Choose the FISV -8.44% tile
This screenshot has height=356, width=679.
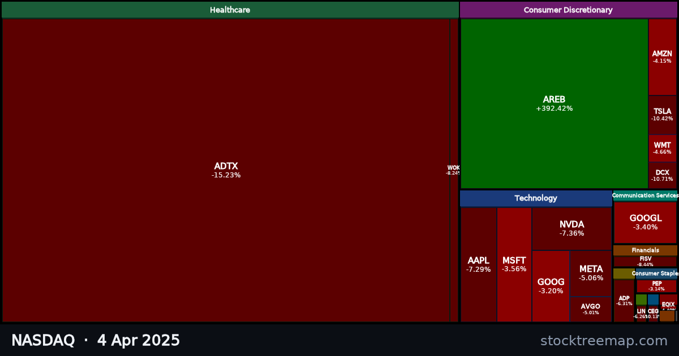click(645, 261)
